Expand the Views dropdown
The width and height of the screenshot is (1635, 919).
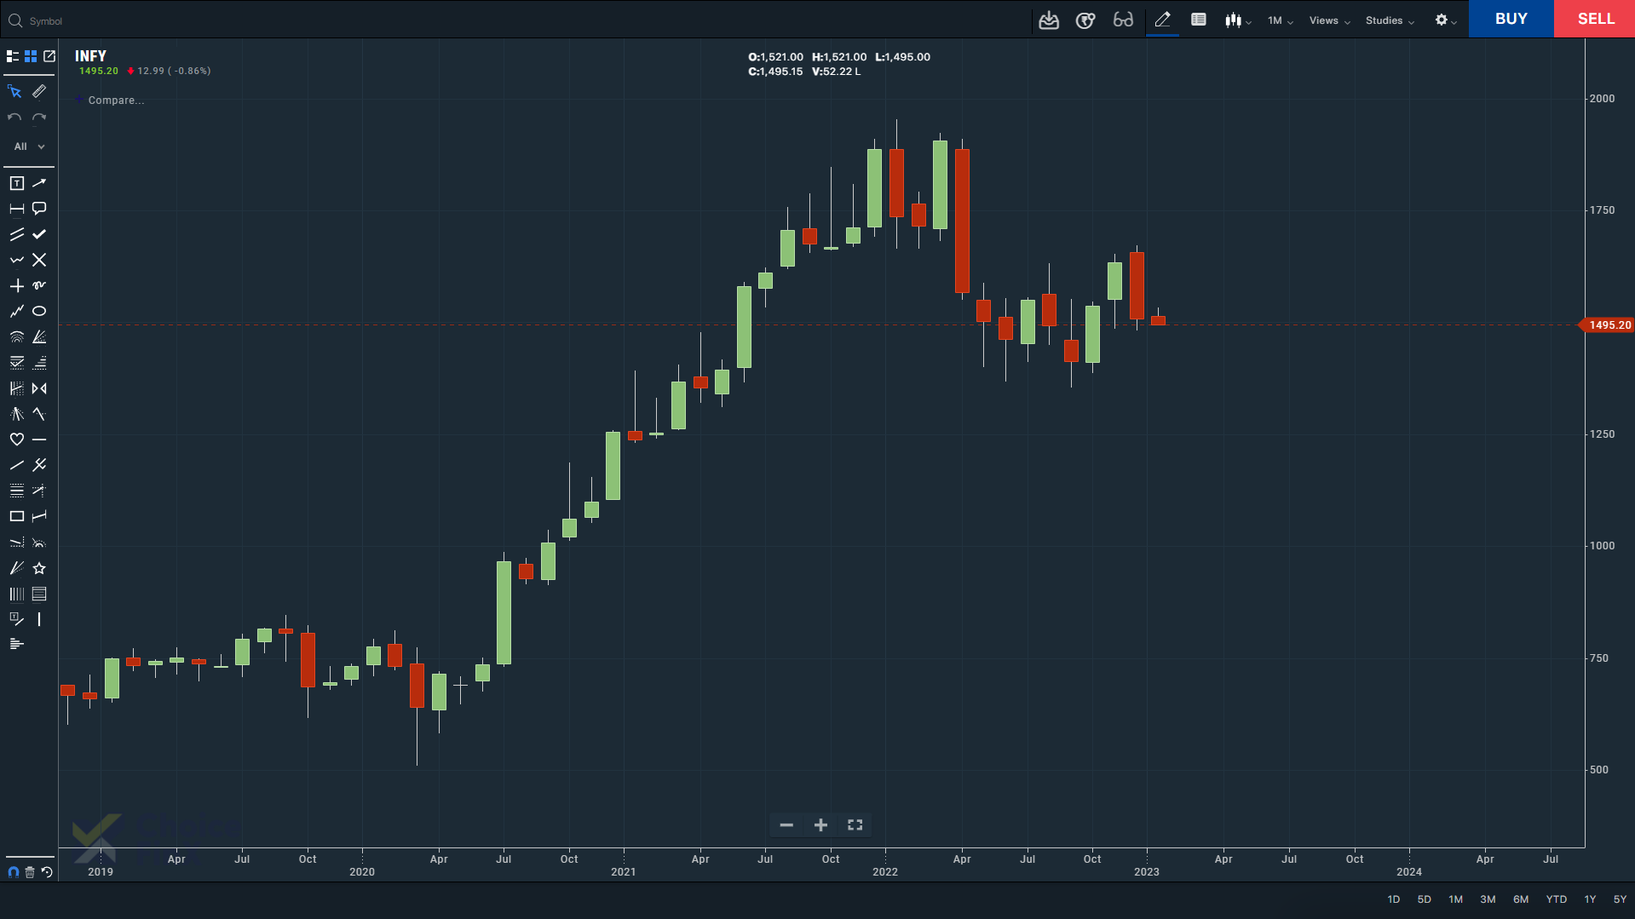click(1329, 20)
